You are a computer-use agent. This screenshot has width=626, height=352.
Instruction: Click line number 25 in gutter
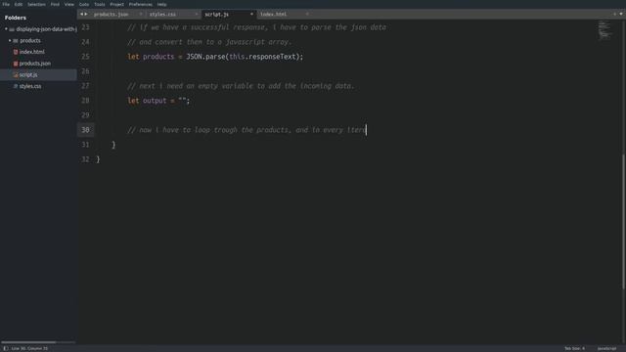pyautogui.click(x=85, y=57)
